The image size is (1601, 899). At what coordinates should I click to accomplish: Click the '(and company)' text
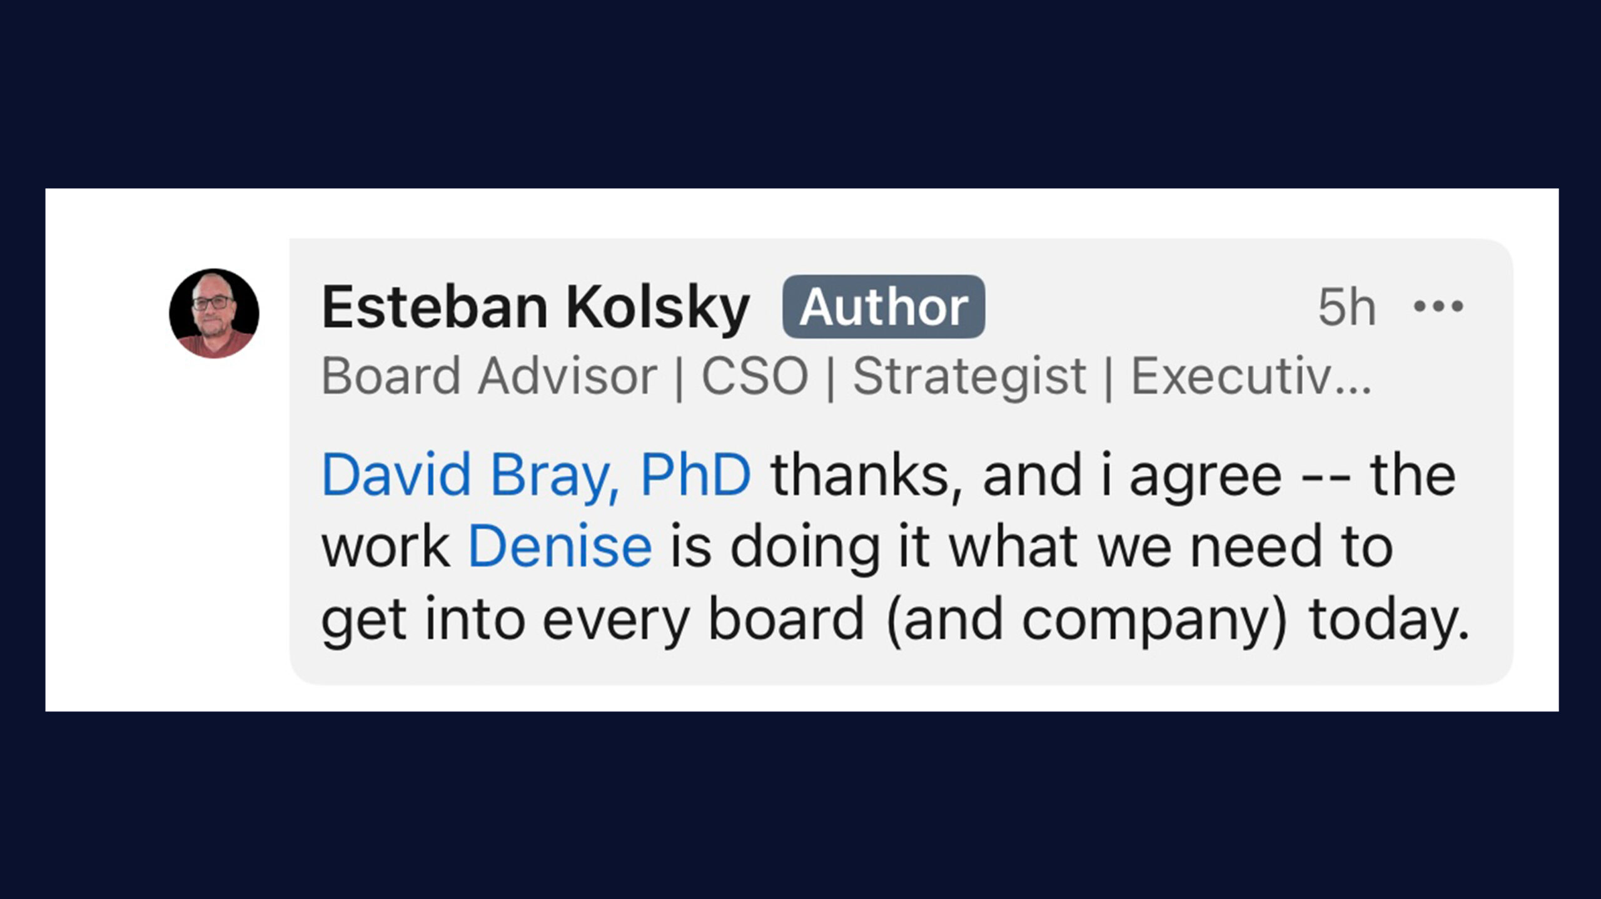1087,619
